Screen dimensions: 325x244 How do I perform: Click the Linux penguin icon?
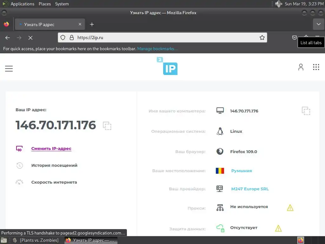220,131
